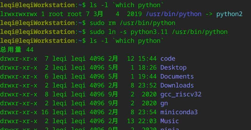Click the Downloads directory name
Screen dimensions: 251x130
pos(177,85)
